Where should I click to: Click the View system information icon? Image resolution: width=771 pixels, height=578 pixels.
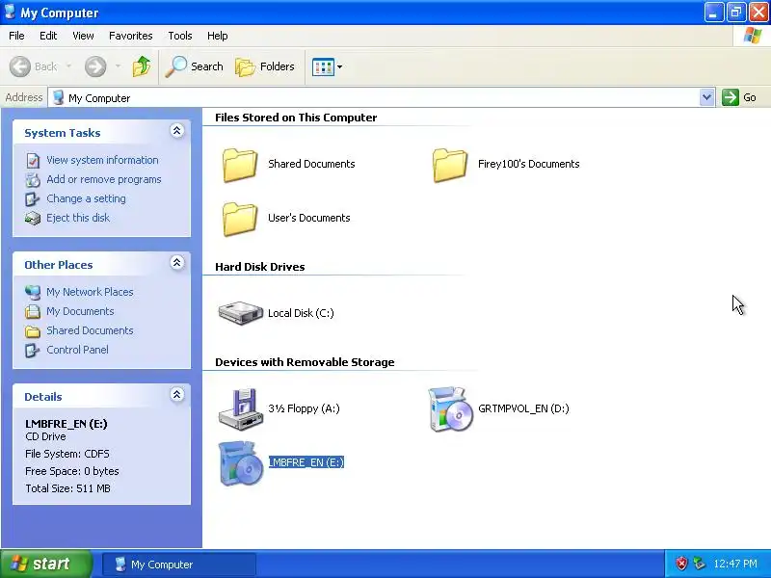33,161
